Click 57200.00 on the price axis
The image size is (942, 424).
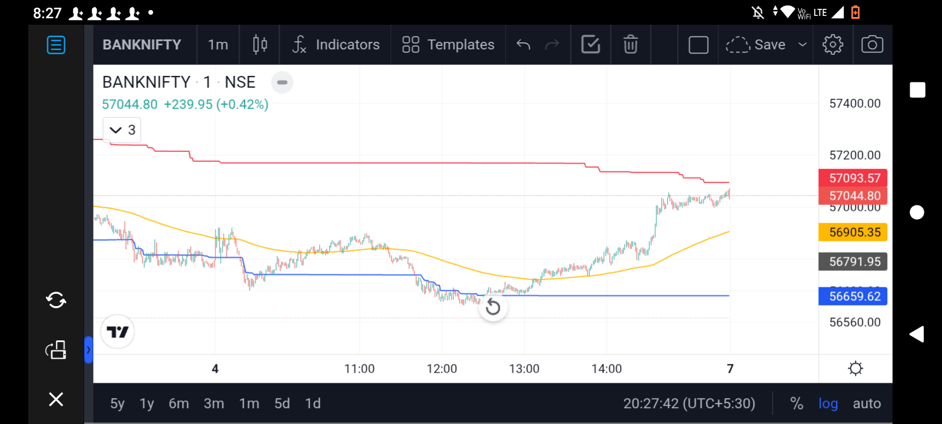[x=855, y=155]
